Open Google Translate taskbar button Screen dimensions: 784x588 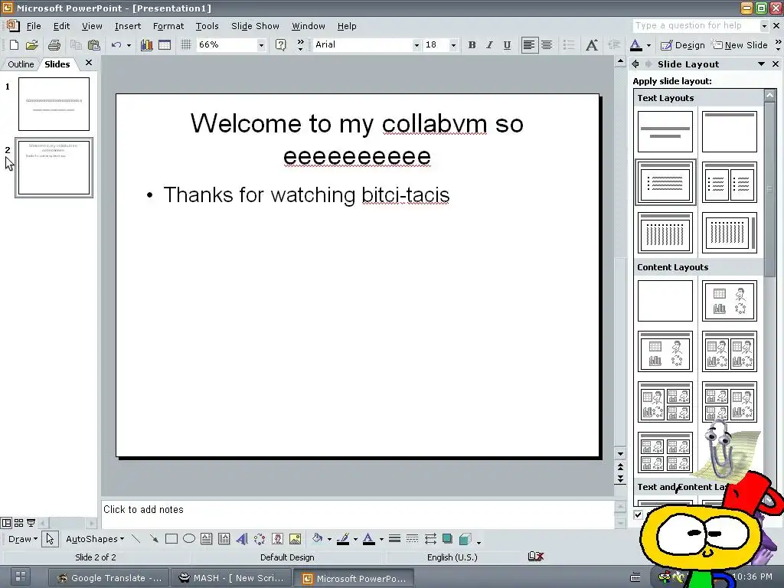[109, 578]
